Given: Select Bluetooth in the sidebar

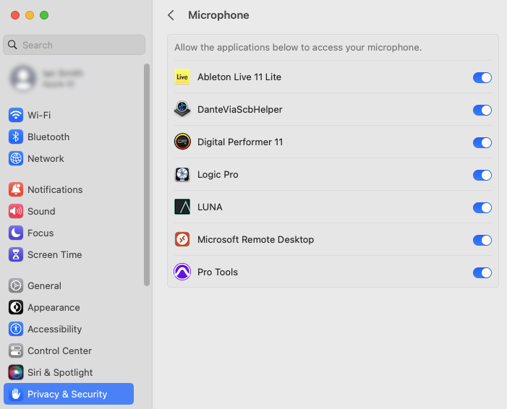Looking at the screenshot, I should pos(48,137).
